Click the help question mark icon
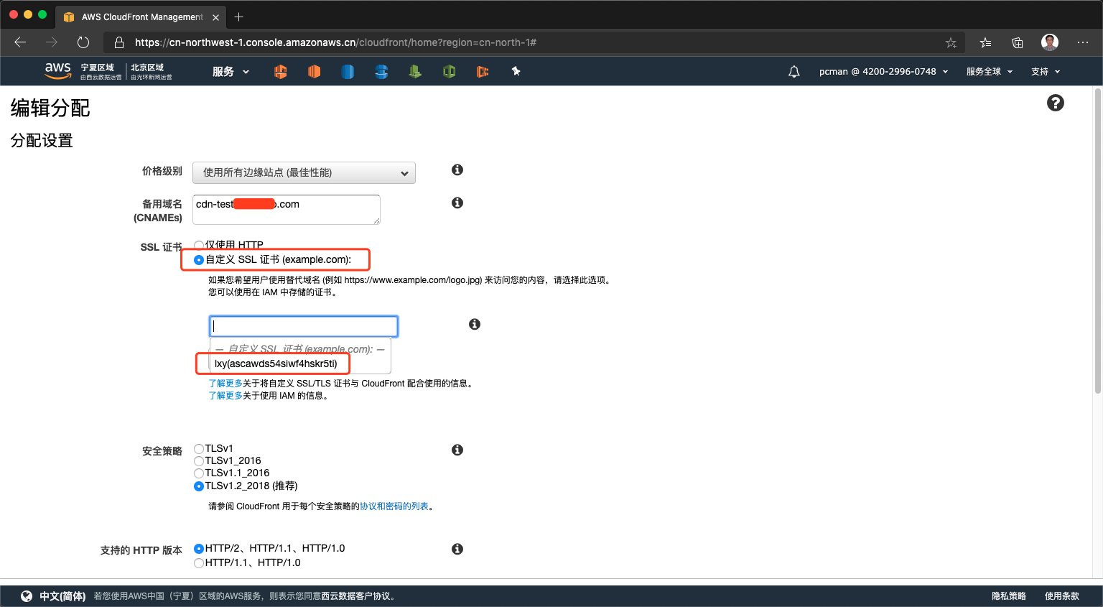 (x=1055, y=103)
